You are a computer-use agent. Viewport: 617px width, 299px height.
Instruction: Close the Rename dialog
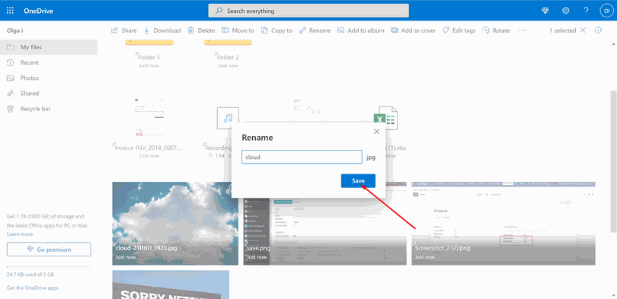pyautogui.click(x=376, y=132)
